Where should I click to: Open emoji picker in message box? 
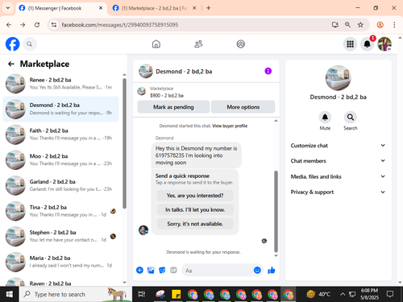(x=257, y=270)
